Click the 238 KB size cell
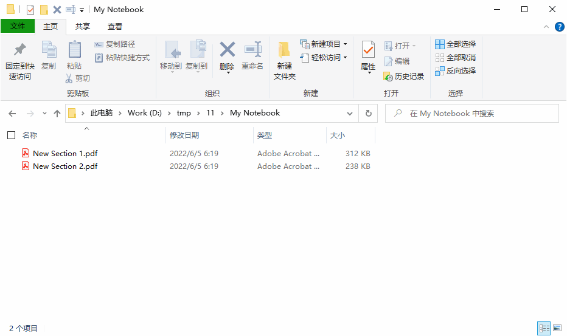567x336 pixels. 358,166
